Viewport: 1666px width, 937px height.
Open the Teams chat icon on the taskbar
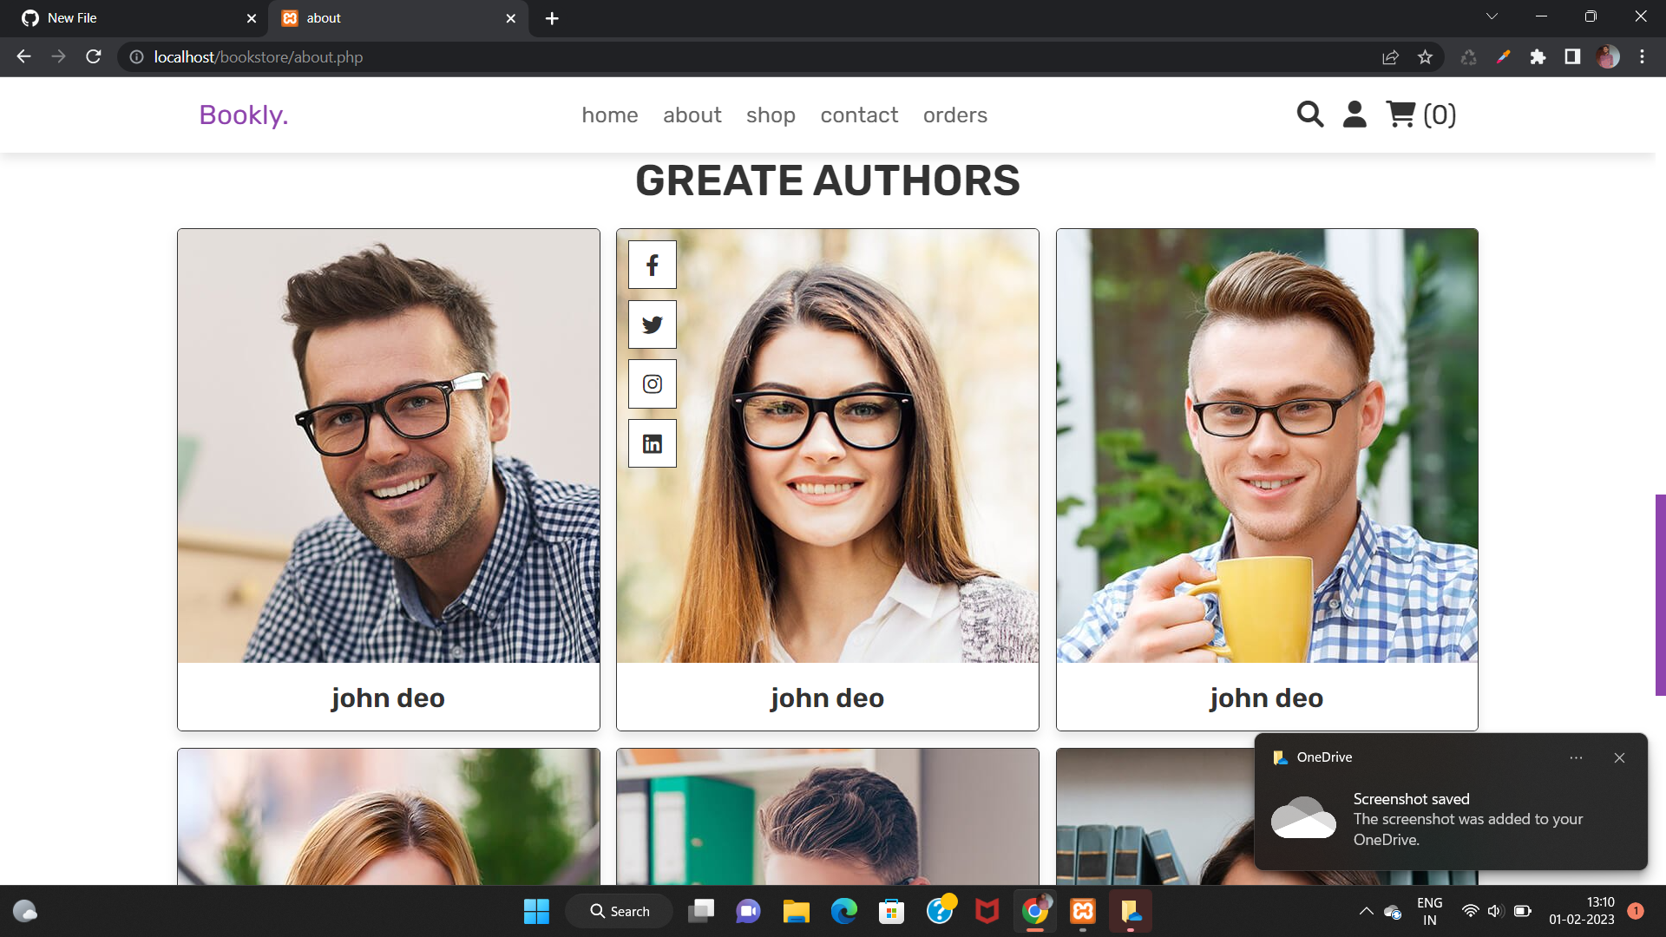tap(748, 911)
